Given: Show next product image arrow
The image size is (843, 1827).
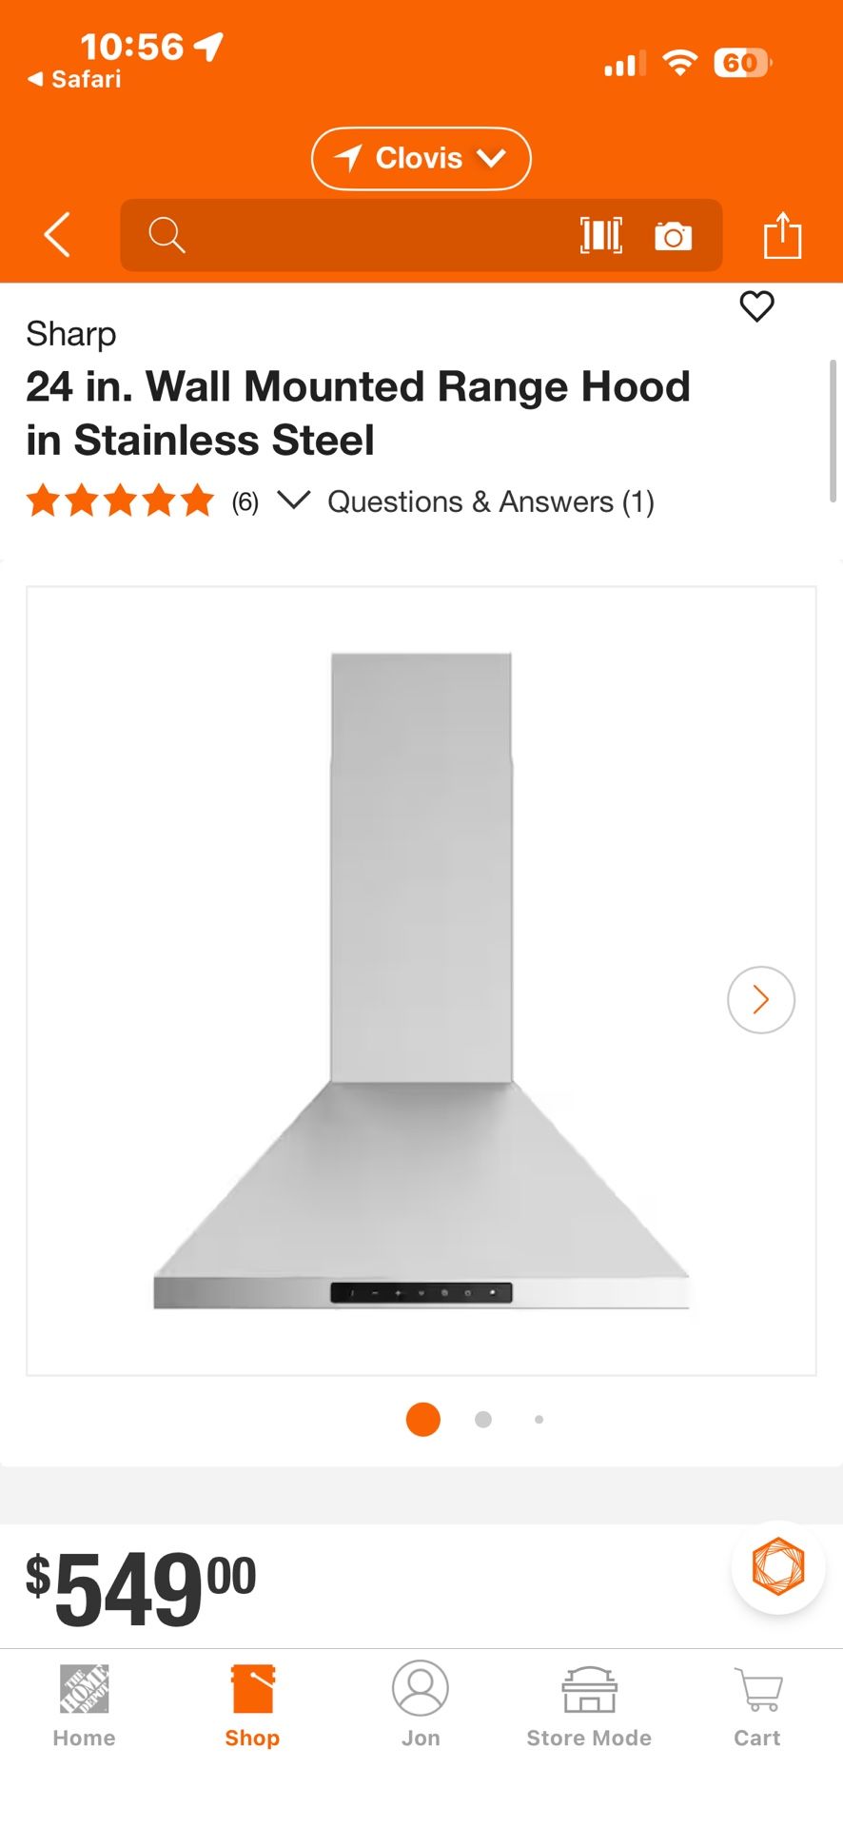Looking at the screenshot, I should point(761,1000).
